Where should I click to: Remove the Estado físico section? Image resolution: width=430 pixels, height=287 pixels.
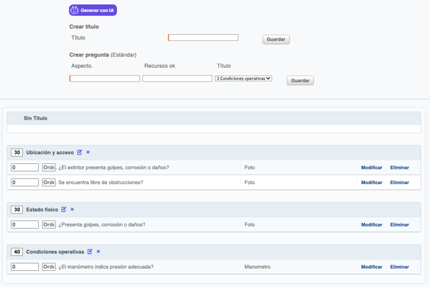click(x=73, y=210)
